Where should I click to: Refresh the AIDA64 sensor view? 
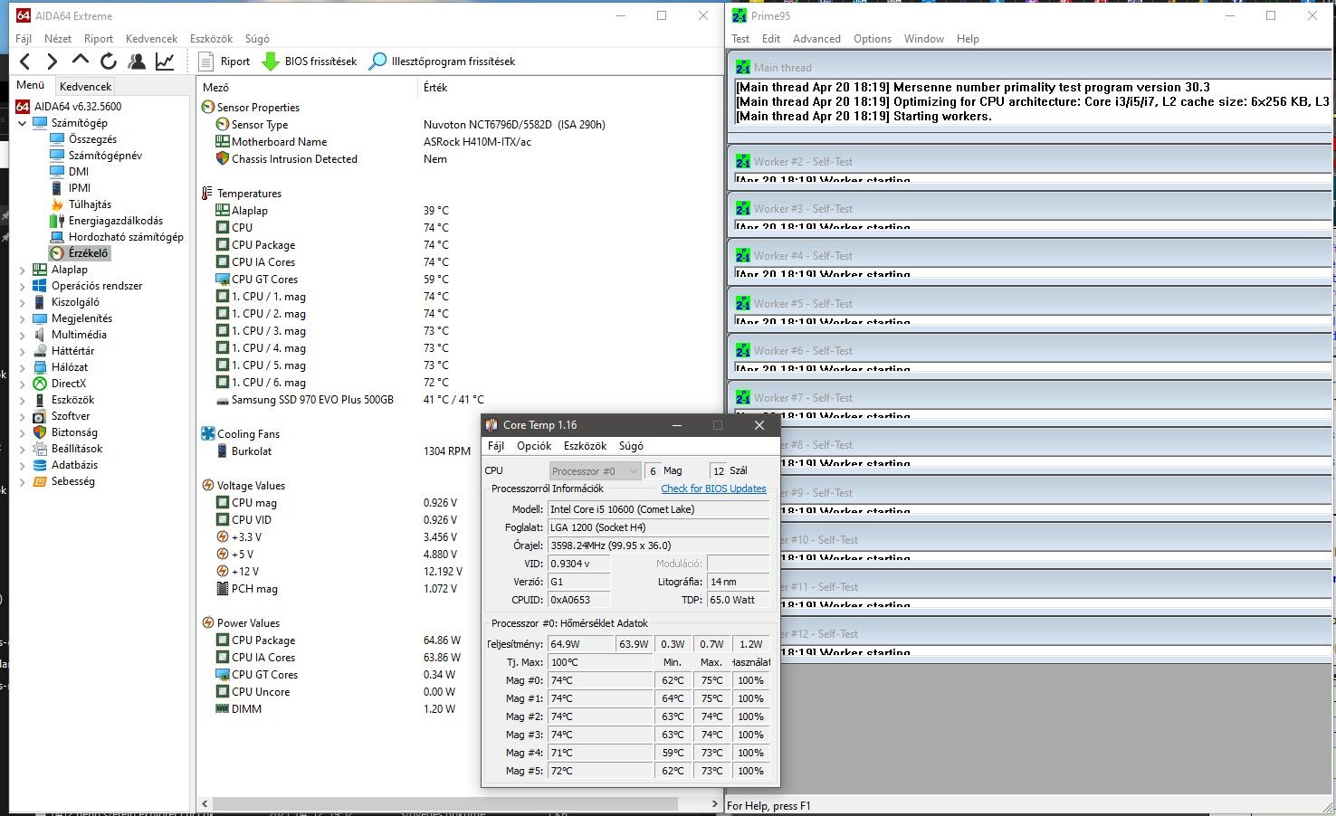[109, 62]
